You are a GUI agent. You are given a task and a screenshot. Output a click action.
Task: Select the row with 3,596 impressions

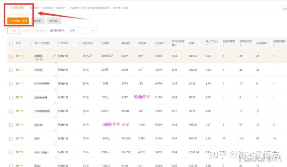click(11, 70)
